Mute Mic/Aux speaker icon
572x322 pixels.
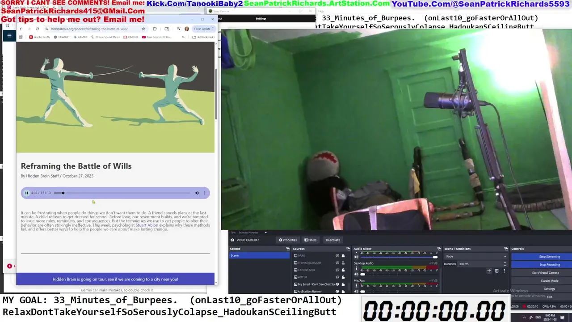(x=356, y=291)
